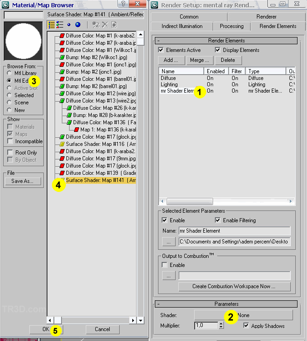
Task: Select View Small Icons button
Action: (x=69, y=25)
